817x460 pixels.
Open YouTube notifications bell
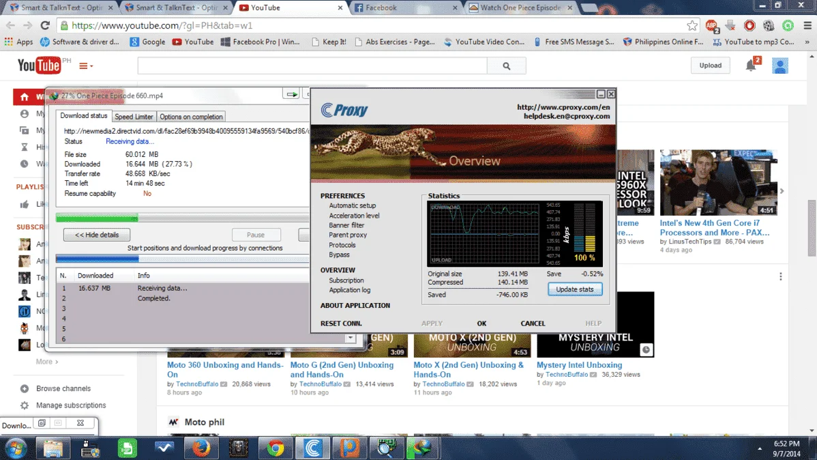pyautogui.click(x=752, y=66)
